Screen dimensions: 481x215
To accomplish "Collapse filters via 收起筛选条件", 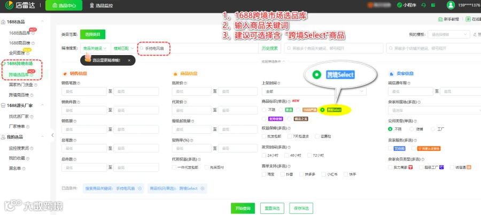I will click(273, 61).
